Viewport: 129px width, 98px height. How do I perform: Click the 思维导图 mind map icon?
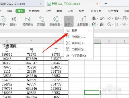56,19
